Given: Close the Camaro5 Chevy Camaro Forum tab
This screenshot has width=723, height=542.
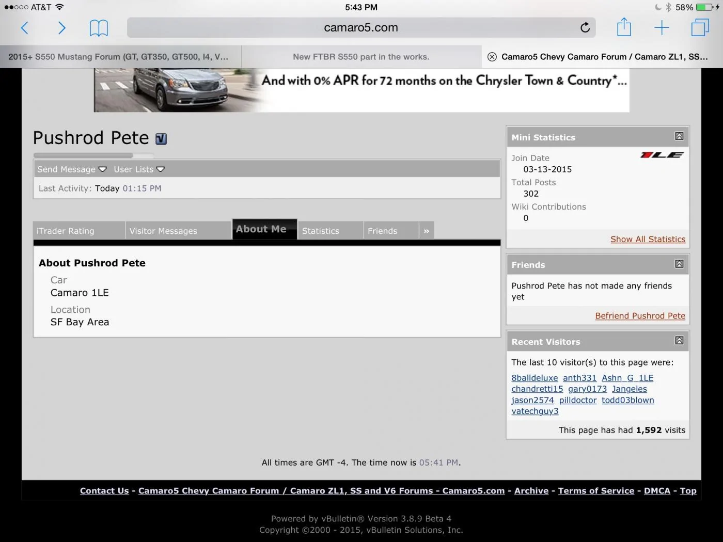Looking at the screenshot, I should click(x=492, y=57).
